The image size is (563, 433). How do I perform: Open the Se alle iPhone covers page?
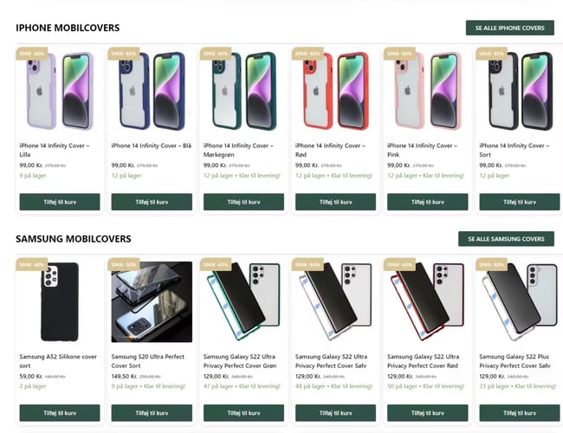pos(510,28)
